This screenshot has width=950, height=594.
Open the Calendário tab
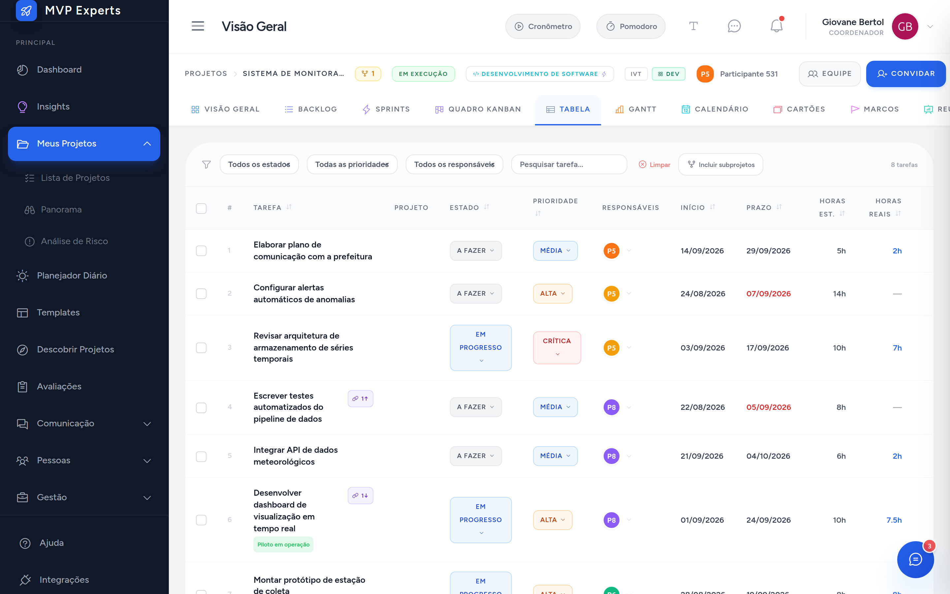(715, 109)
